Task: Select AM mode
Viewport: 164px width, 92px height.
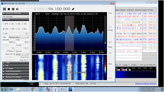Action: pos(10,24)
